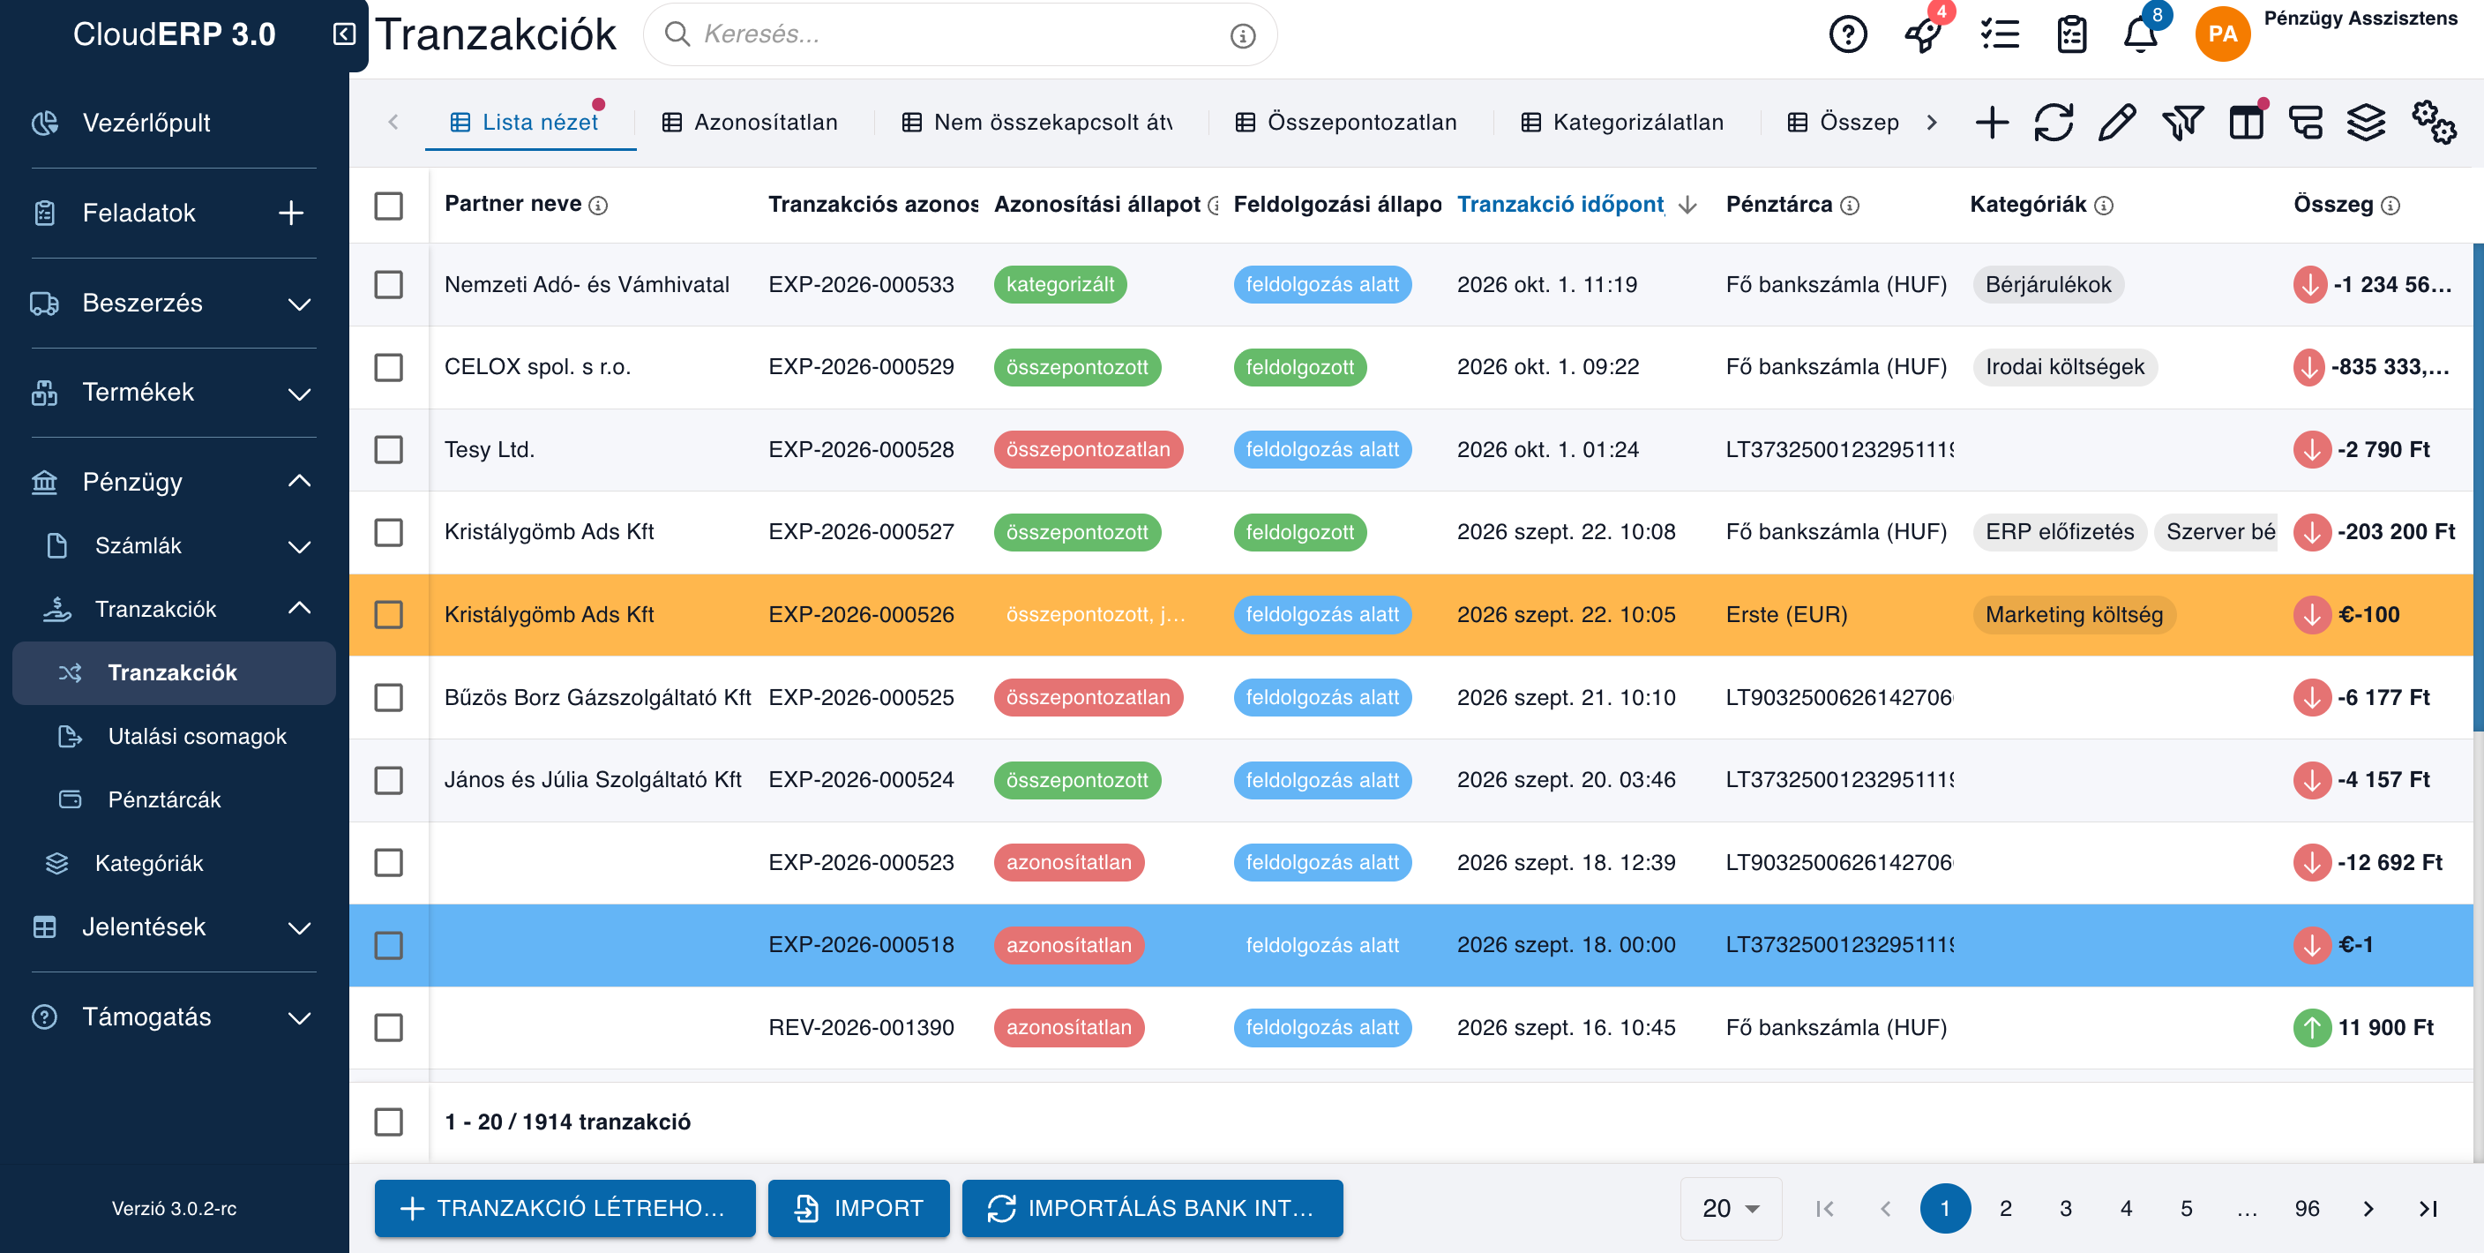Add new item with the plus toolbar icon
This screenshot has width=2484, height=1253.
1991,123
